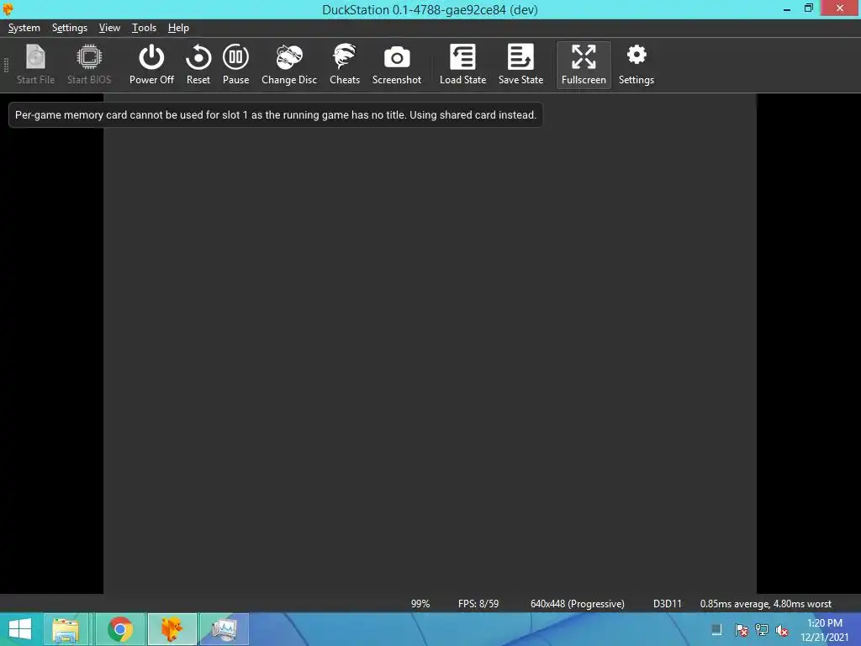Screen dimensions: 861x646
Task: Click the touch keyboard tray icon
Action: [716, 630]
